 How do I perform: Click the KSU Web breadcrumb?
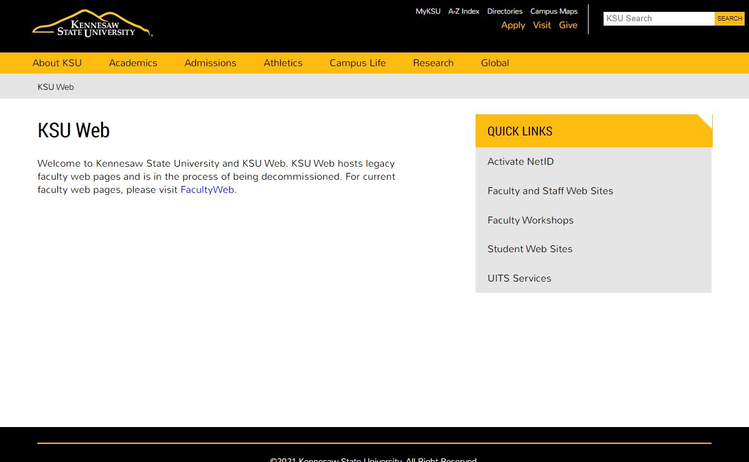(56, 87)
